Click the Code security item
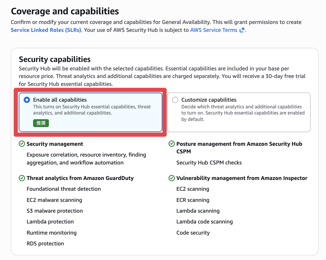Image resolution: width=326 pixels, height=260 pixels. (193, 233)
